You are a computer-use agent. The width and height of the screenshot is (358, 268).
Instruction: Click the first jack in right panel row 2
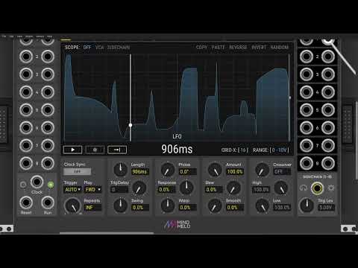click(x=307, y=57)
